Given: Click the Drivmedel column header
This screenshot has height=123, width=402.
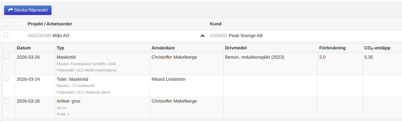Looking at the screenshot, I should pyautogui.click(x=236, y=48).
